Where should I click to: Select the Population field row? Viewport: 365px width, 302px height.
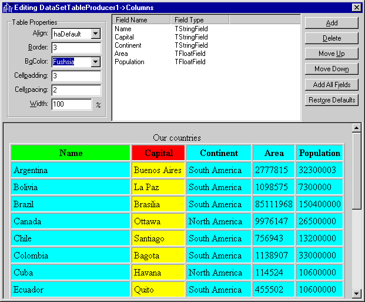pos(129,61)
